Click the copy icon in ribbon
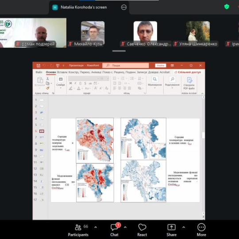 click(x=47, y=83)
